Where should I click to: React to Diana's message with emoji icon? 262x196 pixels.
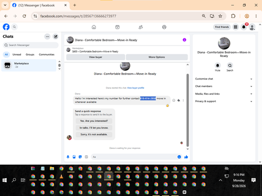click(174, 100)
